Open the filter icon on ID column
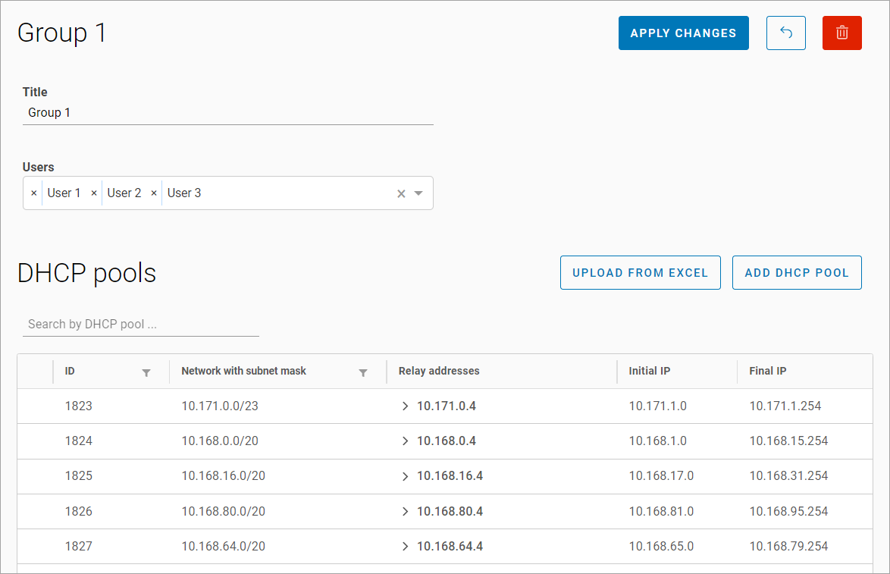The height and width of the screenshot is (574, 890). click(146, 372)
